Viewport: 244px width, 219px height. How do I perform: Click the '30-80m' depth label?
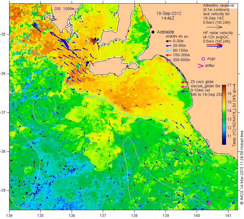[x=179, y=46]
